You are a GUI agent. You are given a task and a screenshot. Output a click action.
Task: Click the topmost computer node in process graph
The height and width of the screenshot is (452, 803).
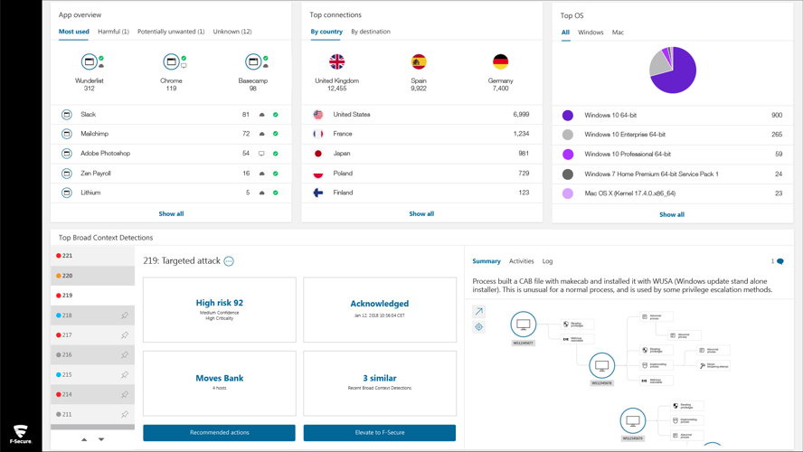click(x=524, y=324)
